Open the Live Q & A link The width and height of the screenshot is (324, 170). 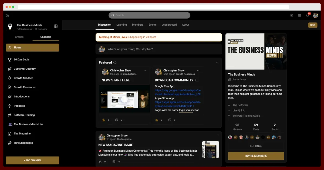point(239,110)
